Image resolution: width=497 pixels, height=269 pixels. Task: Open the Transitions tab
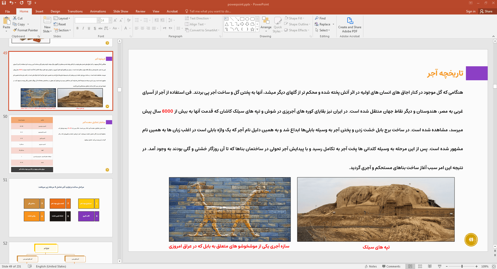pyautogui.click(x=75, y=11)
